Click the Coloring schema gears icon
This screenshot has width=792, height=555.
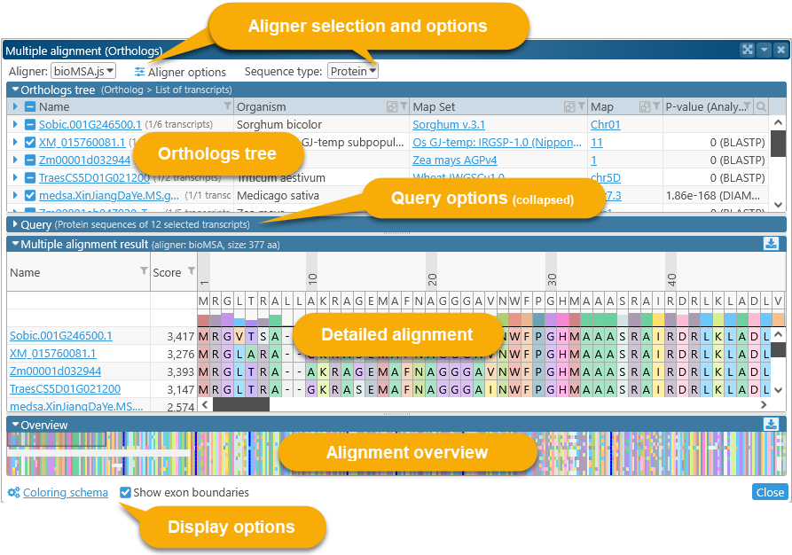point(13,493)
